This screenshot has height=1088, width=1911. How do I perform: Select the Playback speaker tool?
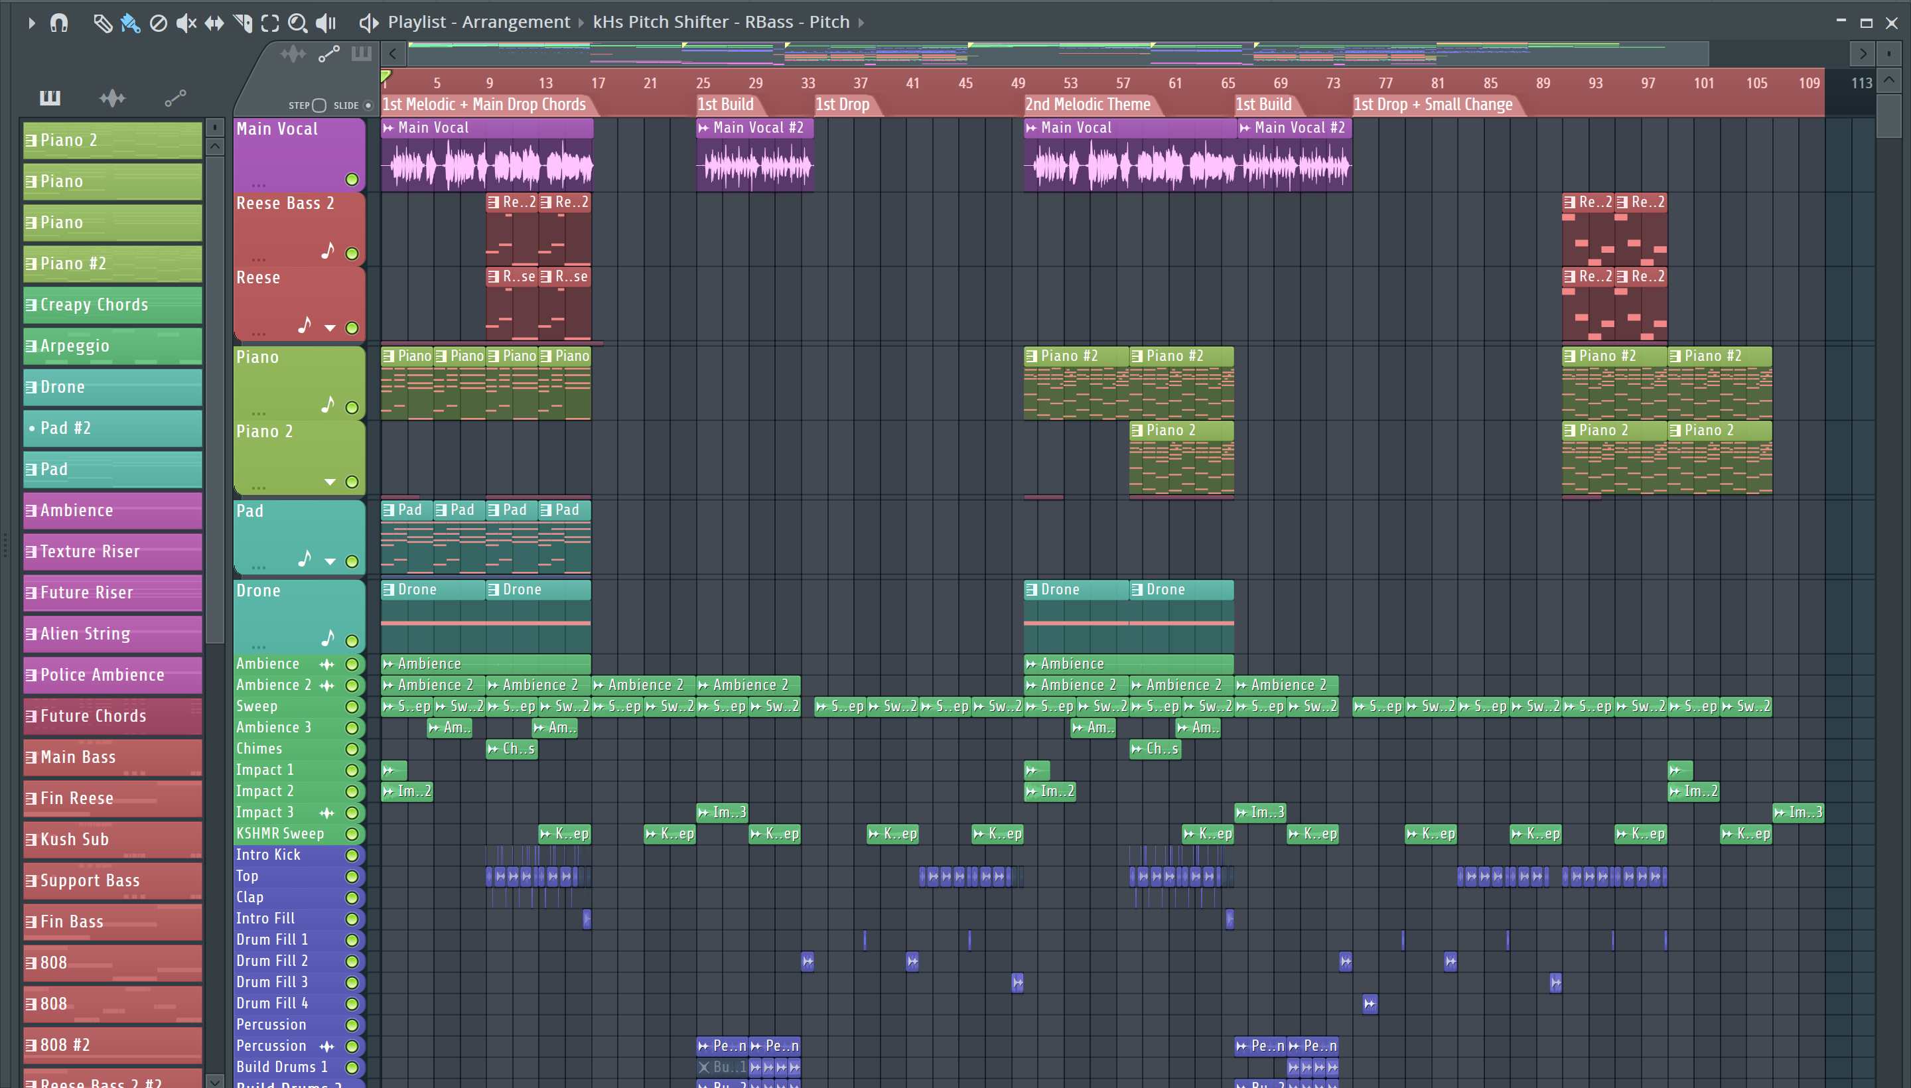pos(326,23)
